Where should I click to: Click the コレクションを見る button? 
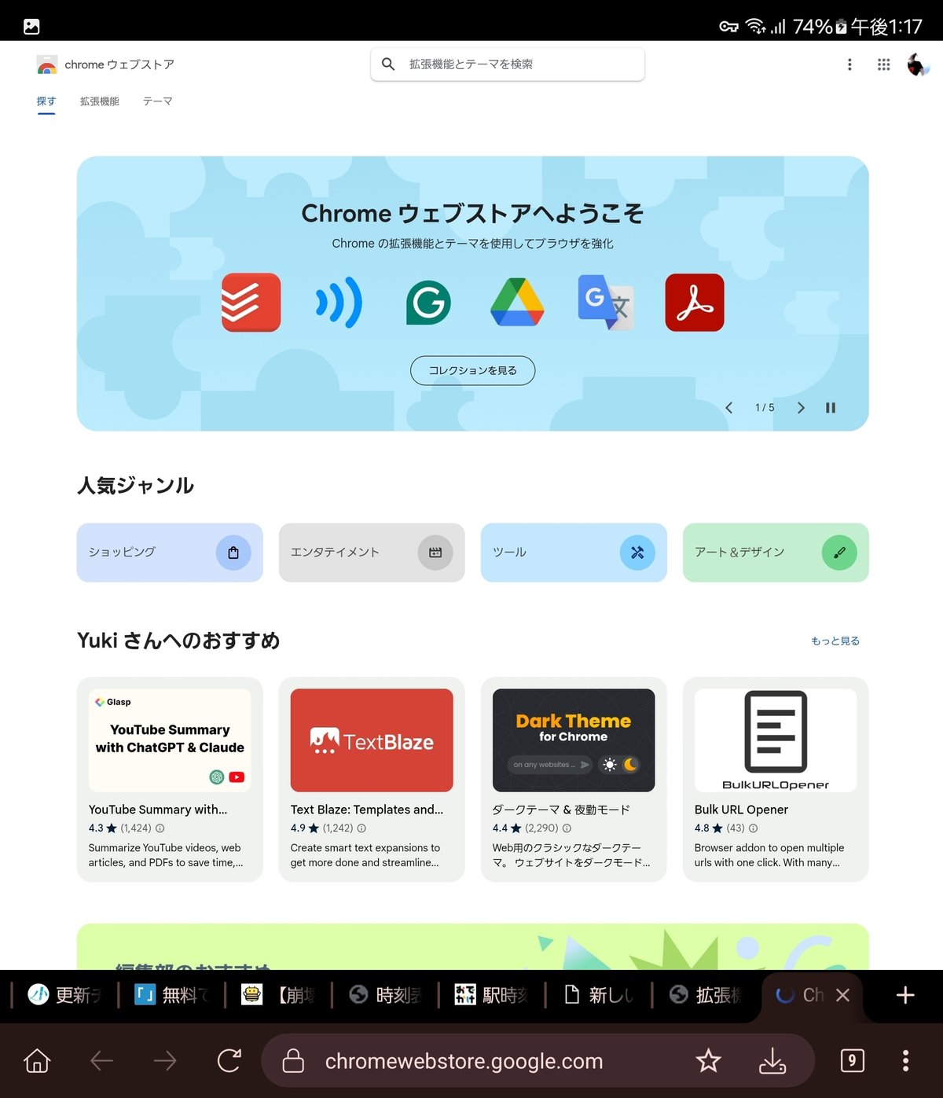[x=472, y=370]
